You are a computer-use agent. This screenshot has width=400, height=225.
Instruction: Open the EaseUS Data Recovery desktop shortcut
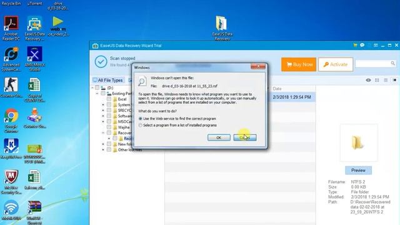34,28
